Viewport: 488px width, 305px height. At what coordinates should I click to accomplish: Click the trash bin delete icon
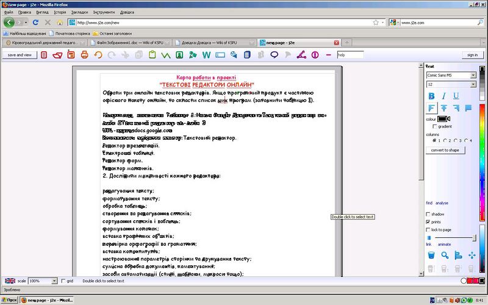pyautogui.click(x=431, y=254)
